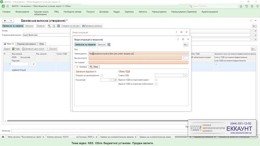Open the three-dots menu of the Види операцій (створення) dialog
Screen dimensions: 260x146
178,39
